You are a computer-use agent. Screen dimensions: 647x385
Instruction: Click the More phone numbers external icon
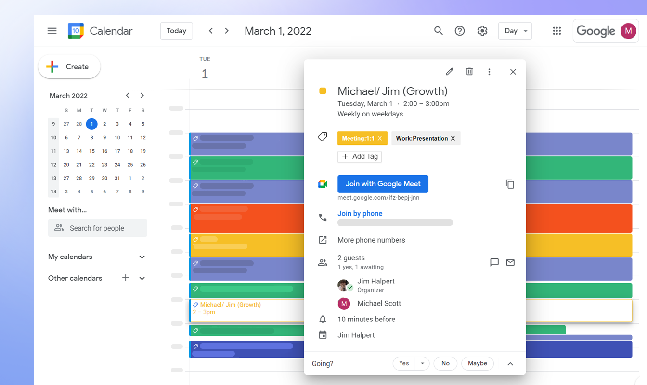323,240
